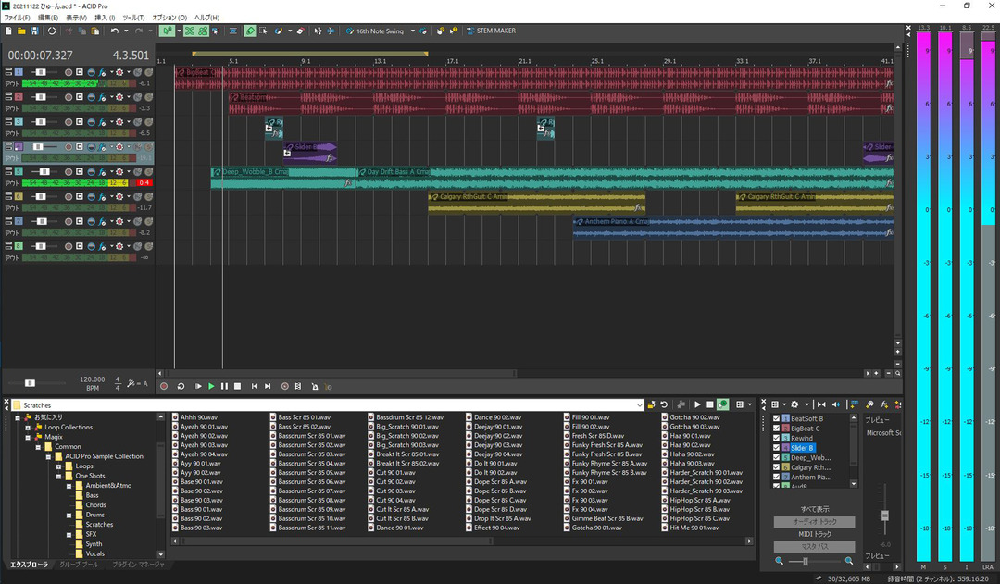Open the Undo history dropdown arrow

click(x=126, y=31)
